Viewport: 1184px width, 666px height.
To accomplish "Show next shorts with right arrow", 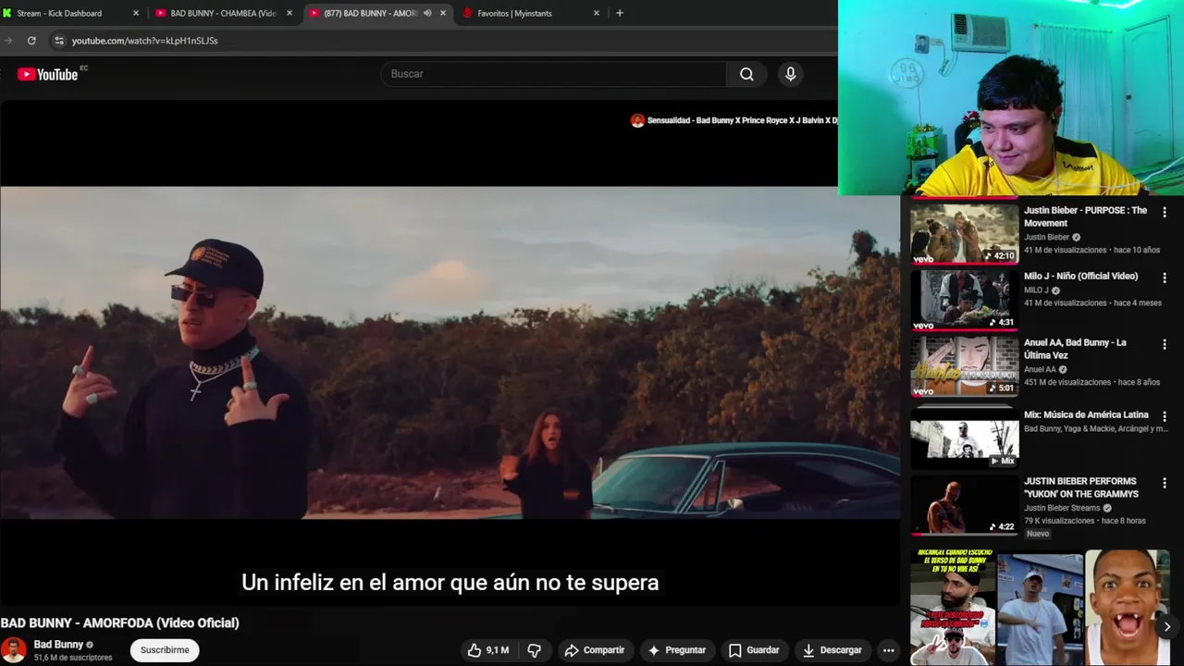I will click(1166, 626).
